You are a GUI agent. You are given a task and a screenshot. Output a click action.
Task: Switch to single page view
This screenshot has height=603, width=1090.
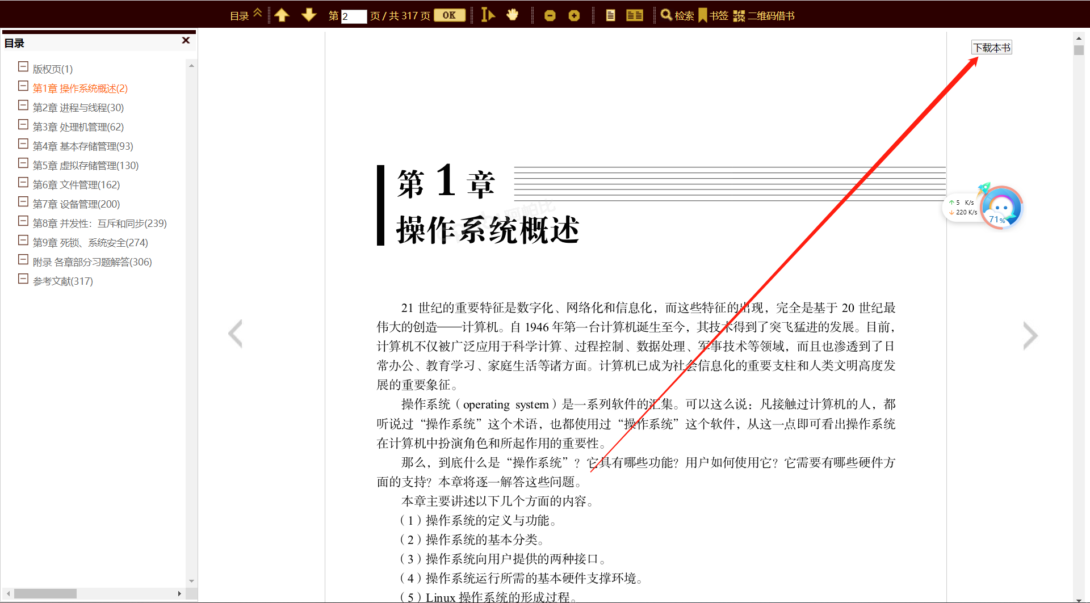(610, 15)
